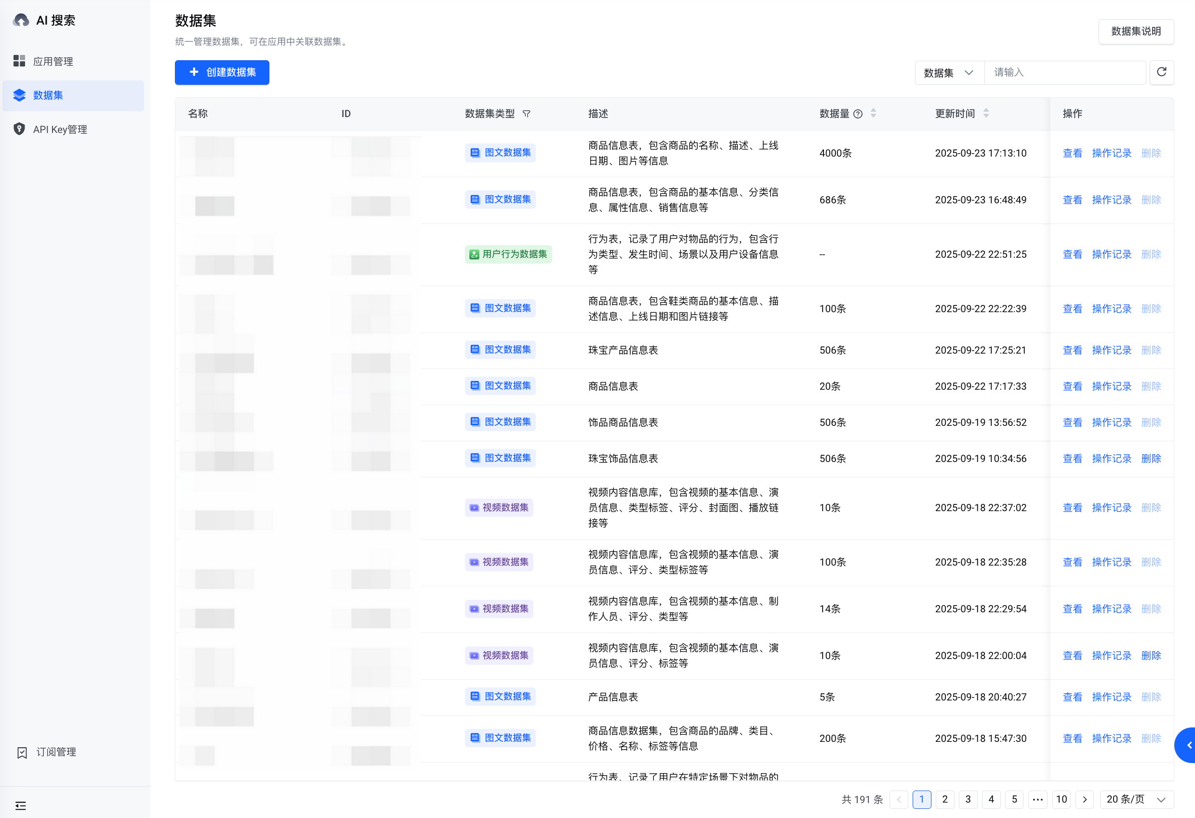Delete the 珠宝饰品信息表 dataset
Screen dimensions: 1195x818
(1151, 459)
